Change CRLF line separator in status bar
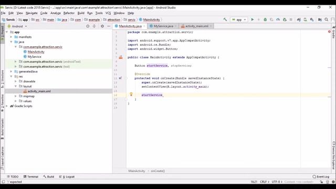 click(x=265, y=182)
